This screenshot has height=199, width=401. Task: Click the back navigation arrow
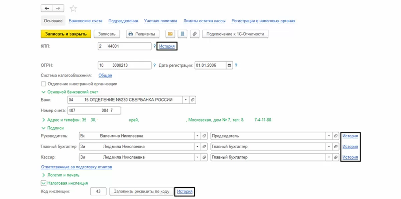pyautogui.click(x=47, y=8)
